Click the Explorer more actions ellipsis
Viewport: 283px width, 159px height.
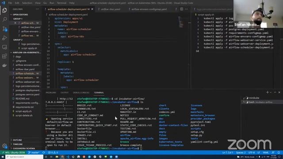[37, 9]
